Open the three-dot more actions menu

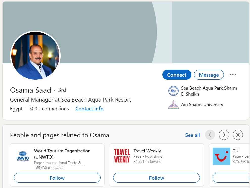233,75
